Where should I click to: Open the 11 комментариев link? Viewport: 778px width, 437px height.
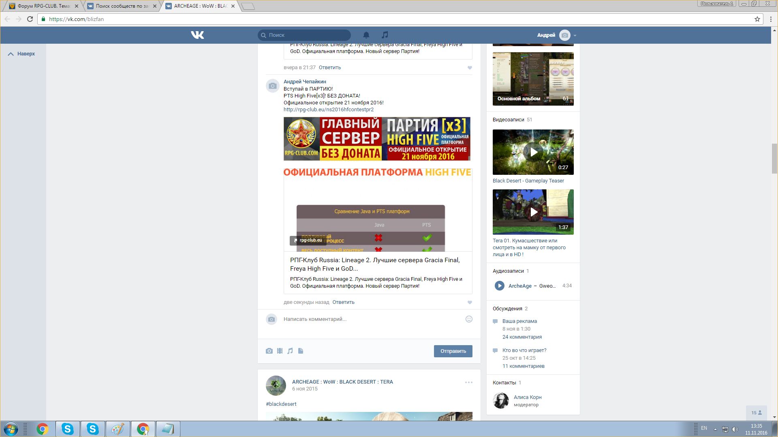[524, 366]
